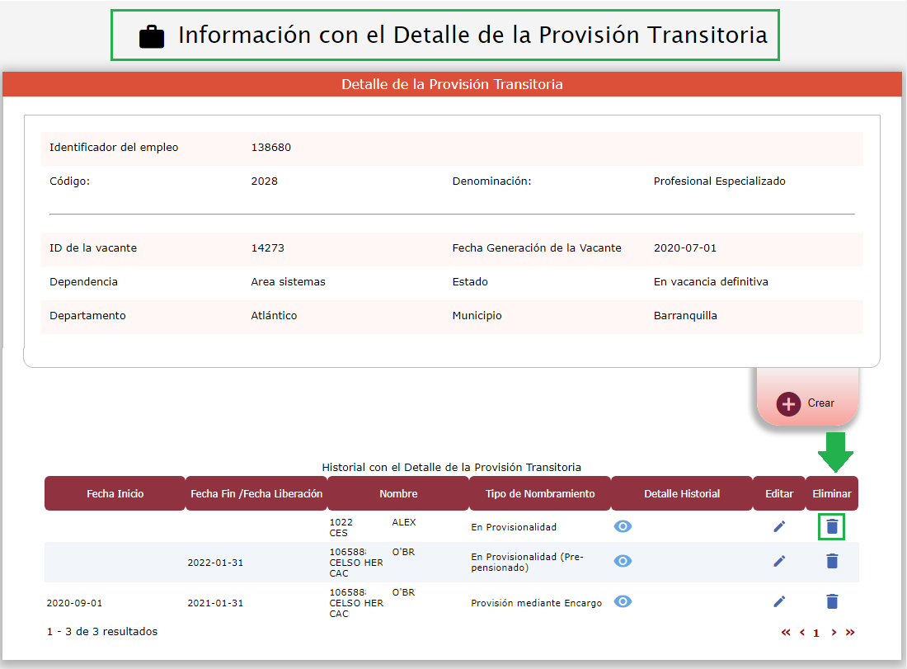The image size is (907, 669).
Task: Delete the ALEX En Provisionalidad record
Action: coord(832,526)
